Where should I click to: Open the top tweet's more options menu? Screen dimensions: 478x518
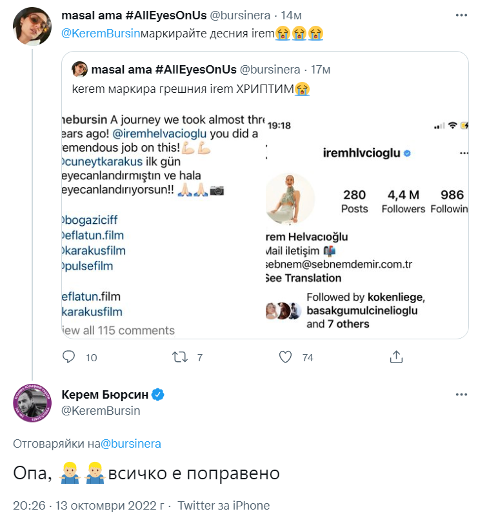click(461, 14)
